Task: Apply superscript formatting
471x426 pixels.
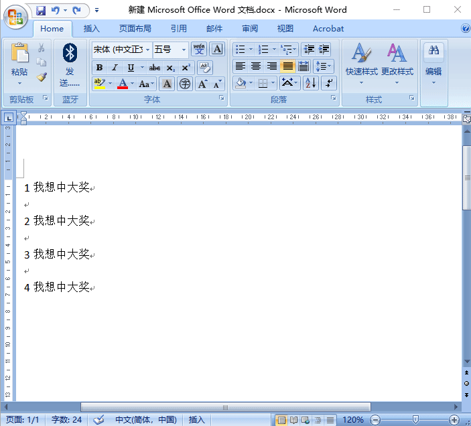Action: (186, 68)
